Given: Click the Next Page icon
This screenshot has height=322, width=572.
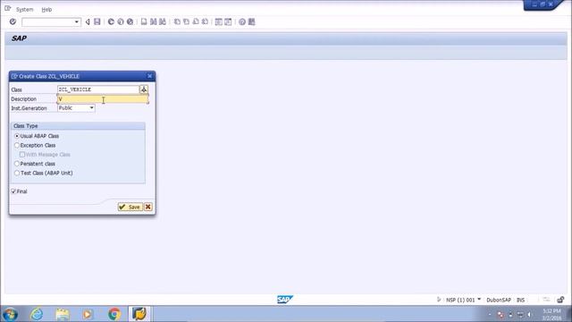Looking at the screenshot, I should [196, 21].
